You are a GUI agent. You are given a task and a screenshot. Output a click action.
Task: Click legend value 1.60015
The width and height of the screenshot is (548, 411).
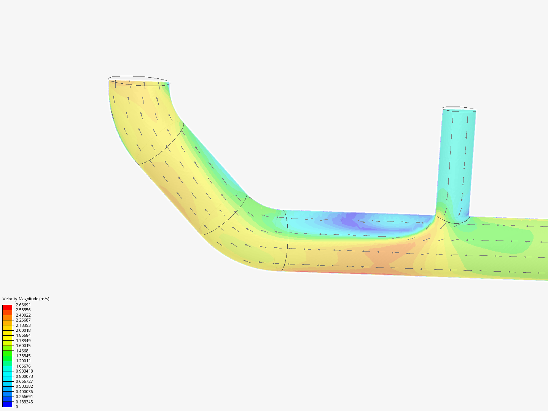pos(23,346)
